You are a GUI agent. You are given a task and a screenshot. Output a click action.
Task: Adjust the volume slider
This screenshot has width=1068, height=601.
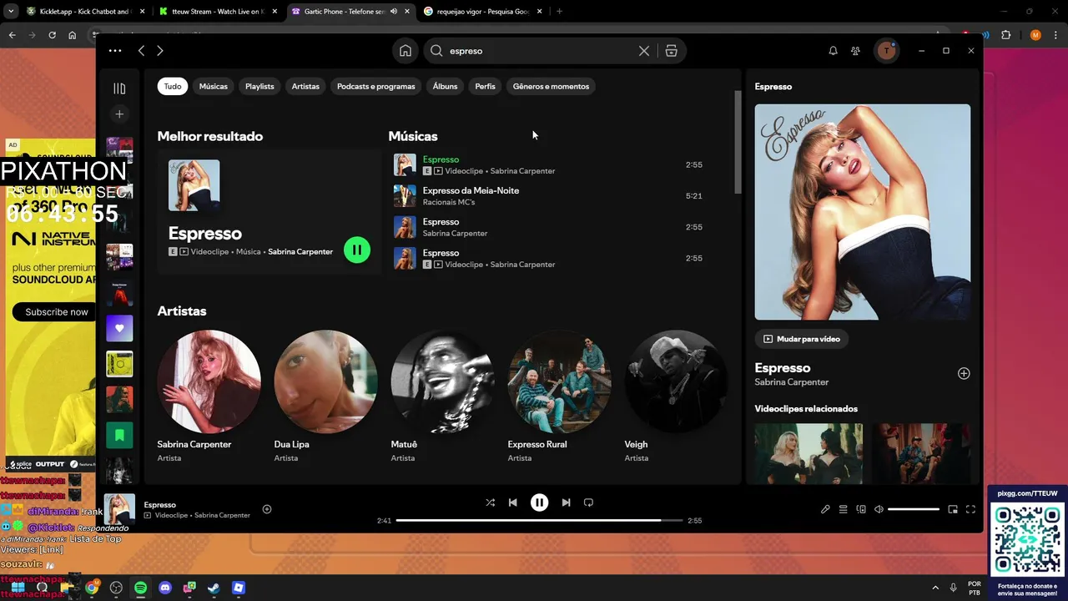914,509
